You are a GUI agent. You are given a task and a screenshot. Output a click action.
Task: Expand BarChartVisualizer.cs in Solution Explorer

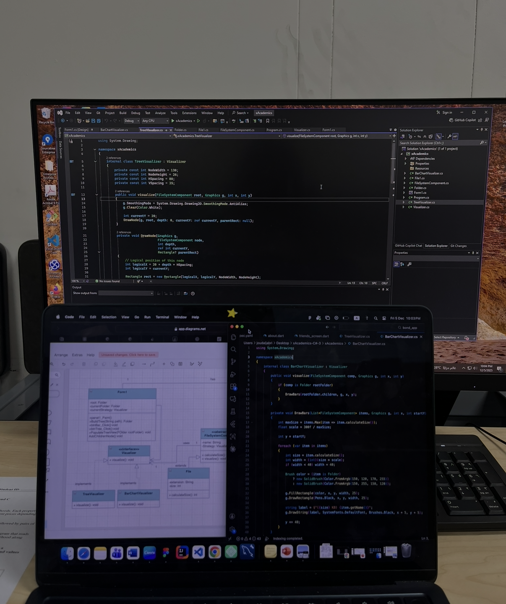(x=405, y=173)
